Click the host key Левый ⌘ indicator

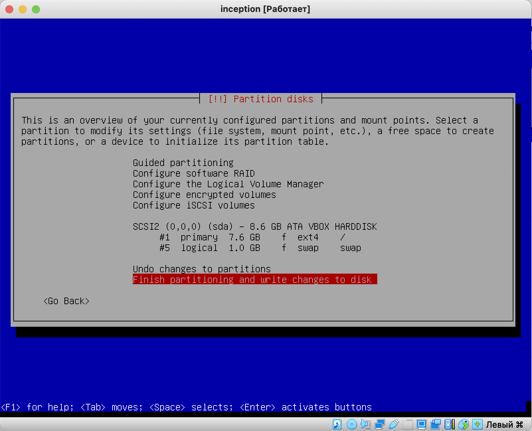[504, 424]
